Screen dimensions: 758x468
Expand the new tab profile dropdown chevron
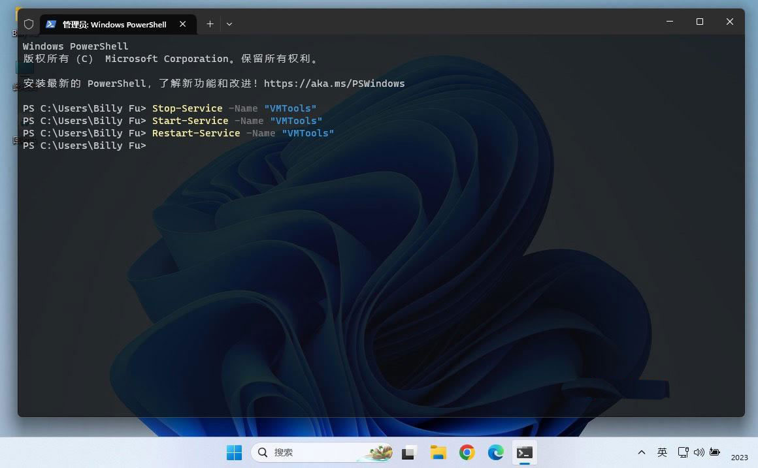[229, 24]
